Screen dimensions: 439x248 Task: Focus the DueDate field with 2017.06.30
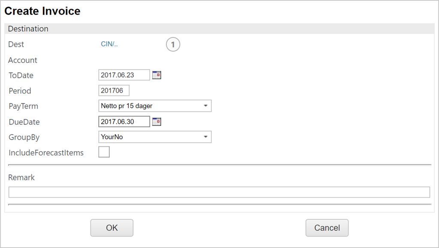point(124,122)
